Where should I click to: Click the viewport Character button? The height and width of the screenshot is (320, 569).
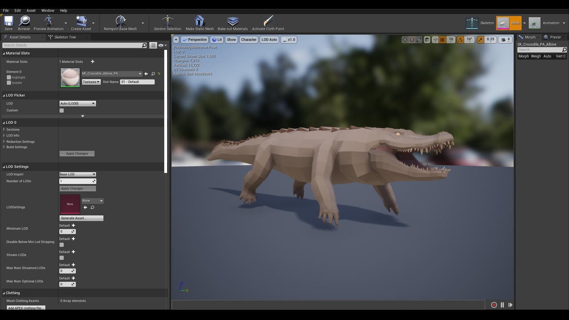[248, 40]
